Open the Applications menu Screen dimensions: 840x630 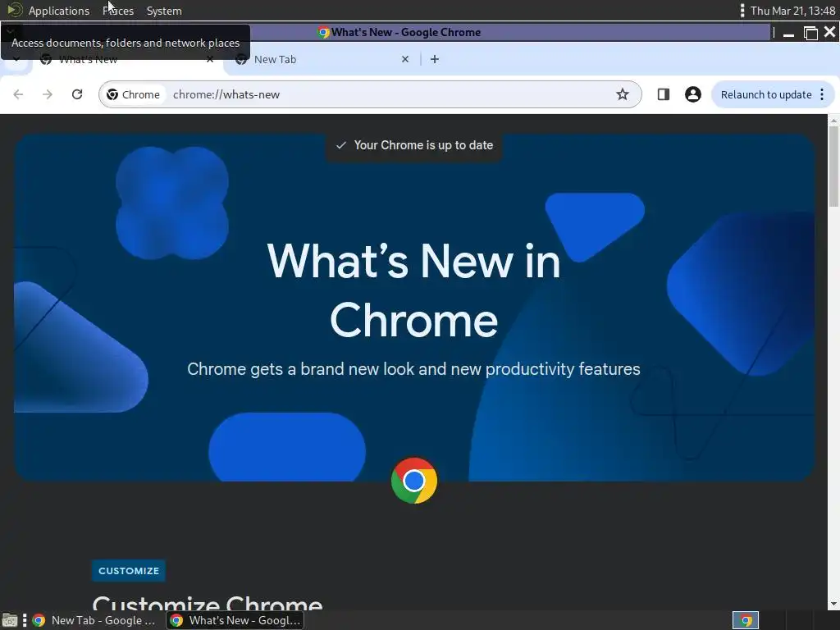coord(59,11)
